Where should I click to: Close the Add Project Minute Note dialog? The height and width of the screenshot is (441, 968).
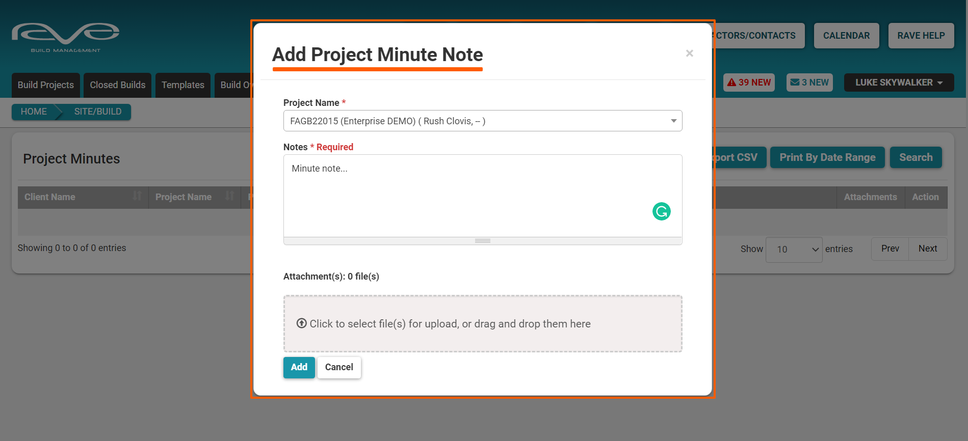click(x=689, y=53)
